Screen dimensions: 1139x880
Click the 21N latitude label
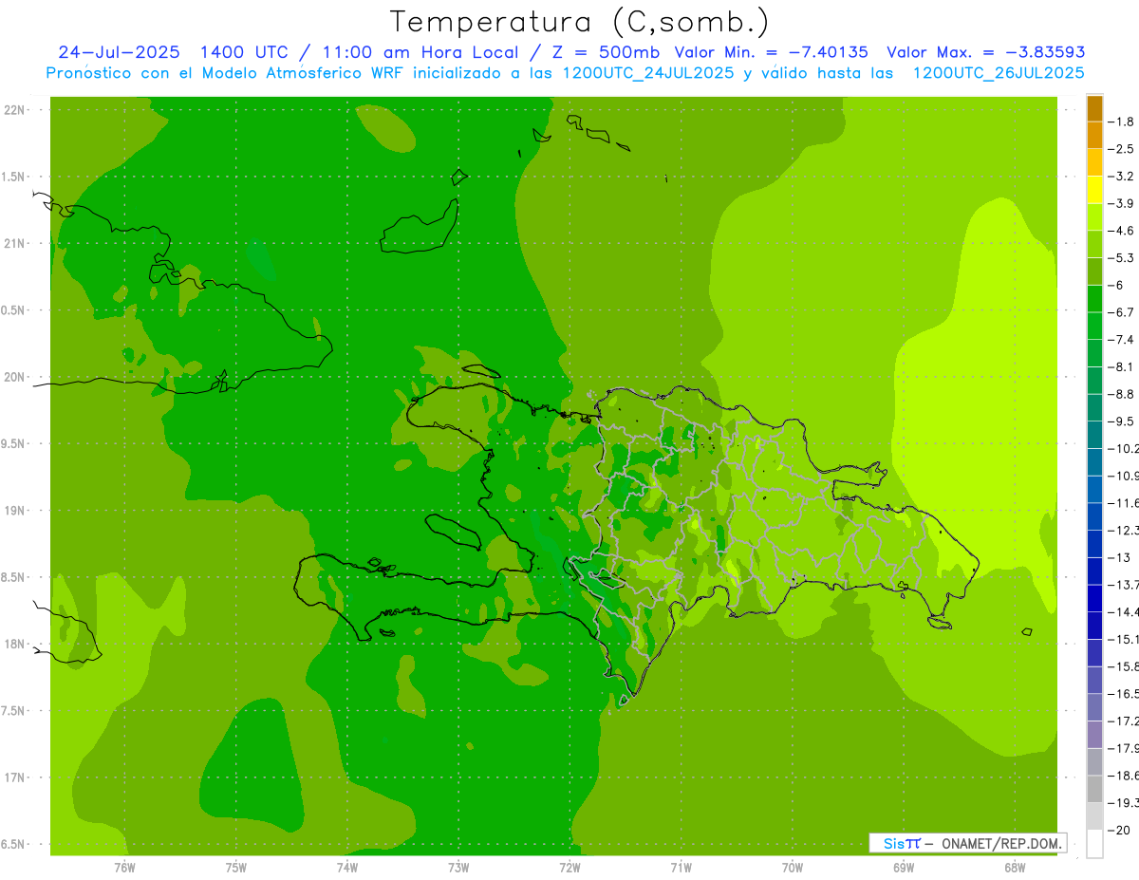pos(13,244)
